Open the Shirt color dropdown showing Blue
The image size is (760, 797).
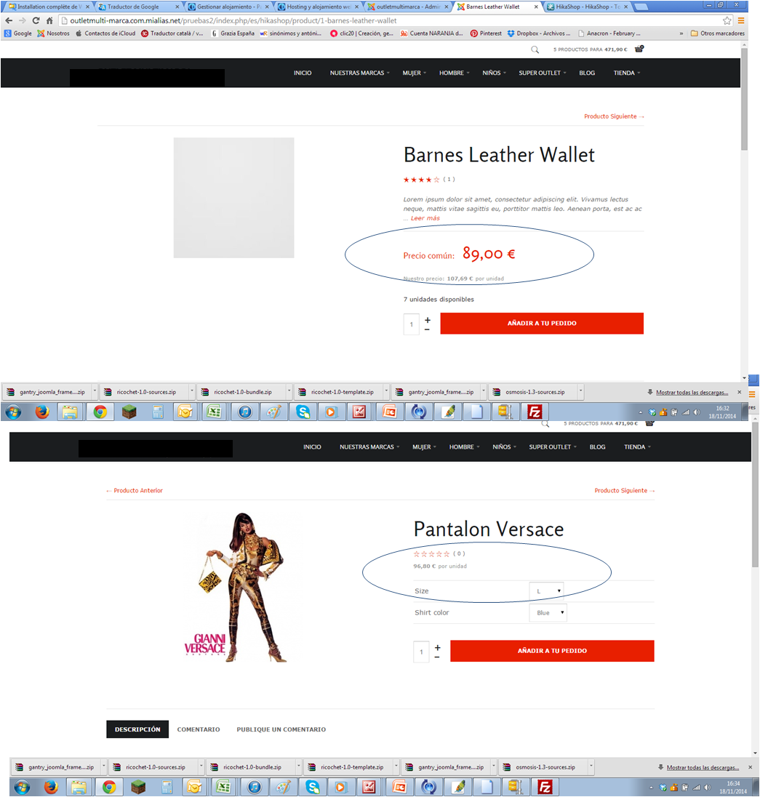[x=548, y=612]
